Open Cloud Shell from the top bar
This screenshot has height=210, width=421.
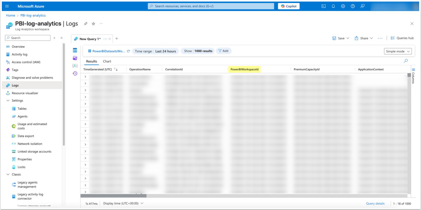pos(323,6)
